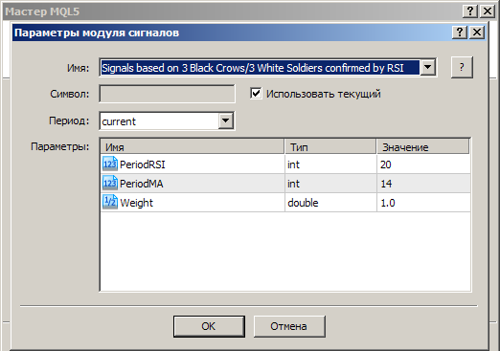Screen dimensions: 500x351
Task: Click the Тип column header
Action: pos(330,147)
